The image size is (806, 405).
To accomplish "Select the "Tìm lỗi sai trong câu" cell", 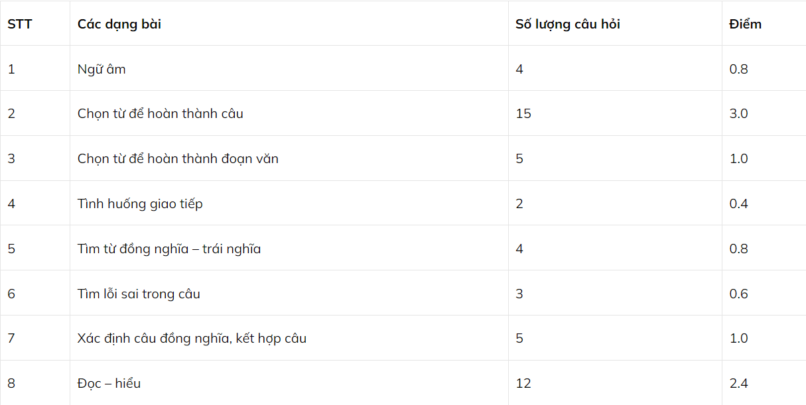I will (139, 294).
